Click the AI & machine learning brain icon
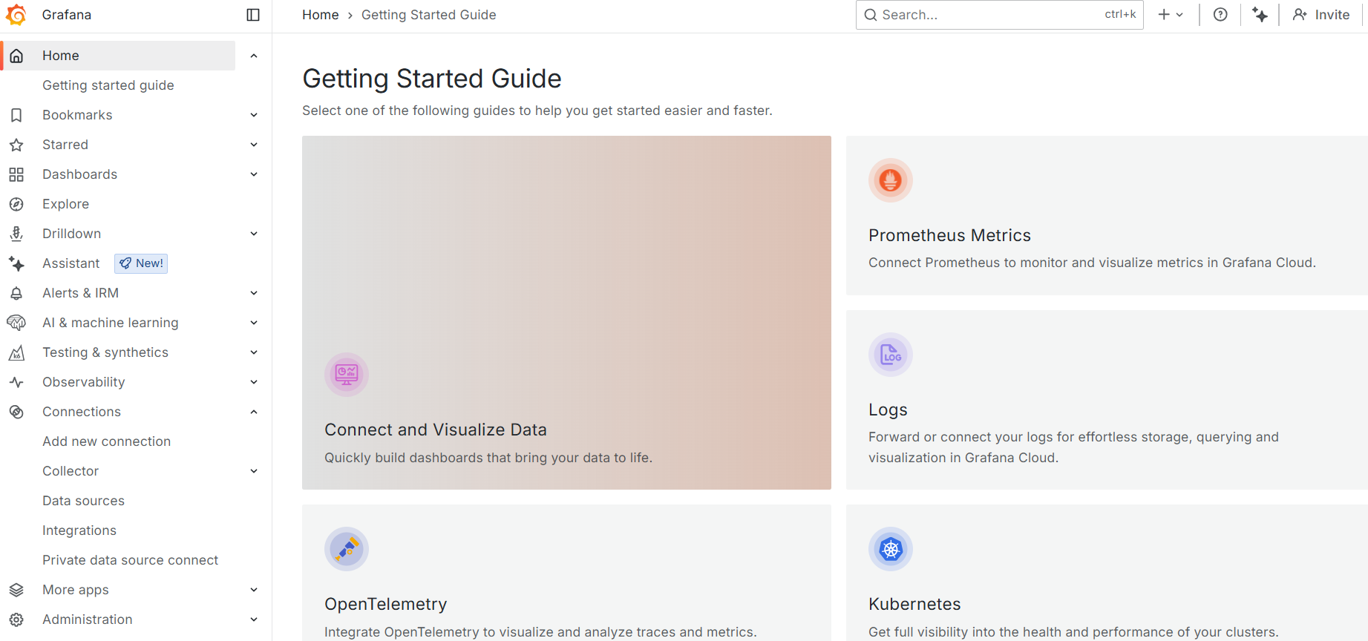The image size is (1368, 641). 16,323
